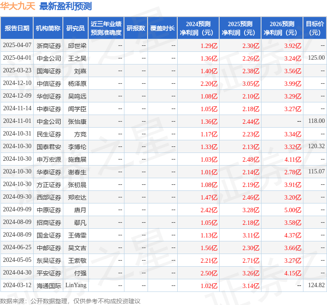Click the 华创证券 institution cell
Screen dimensions: 327x305
[x=49, y=96]
